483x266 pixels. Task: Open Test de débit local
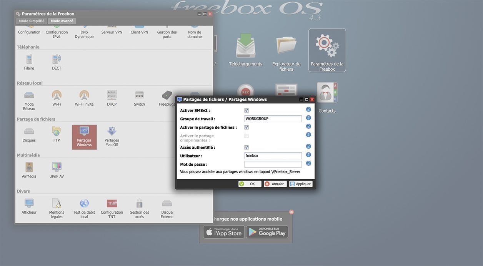(84, 209)
